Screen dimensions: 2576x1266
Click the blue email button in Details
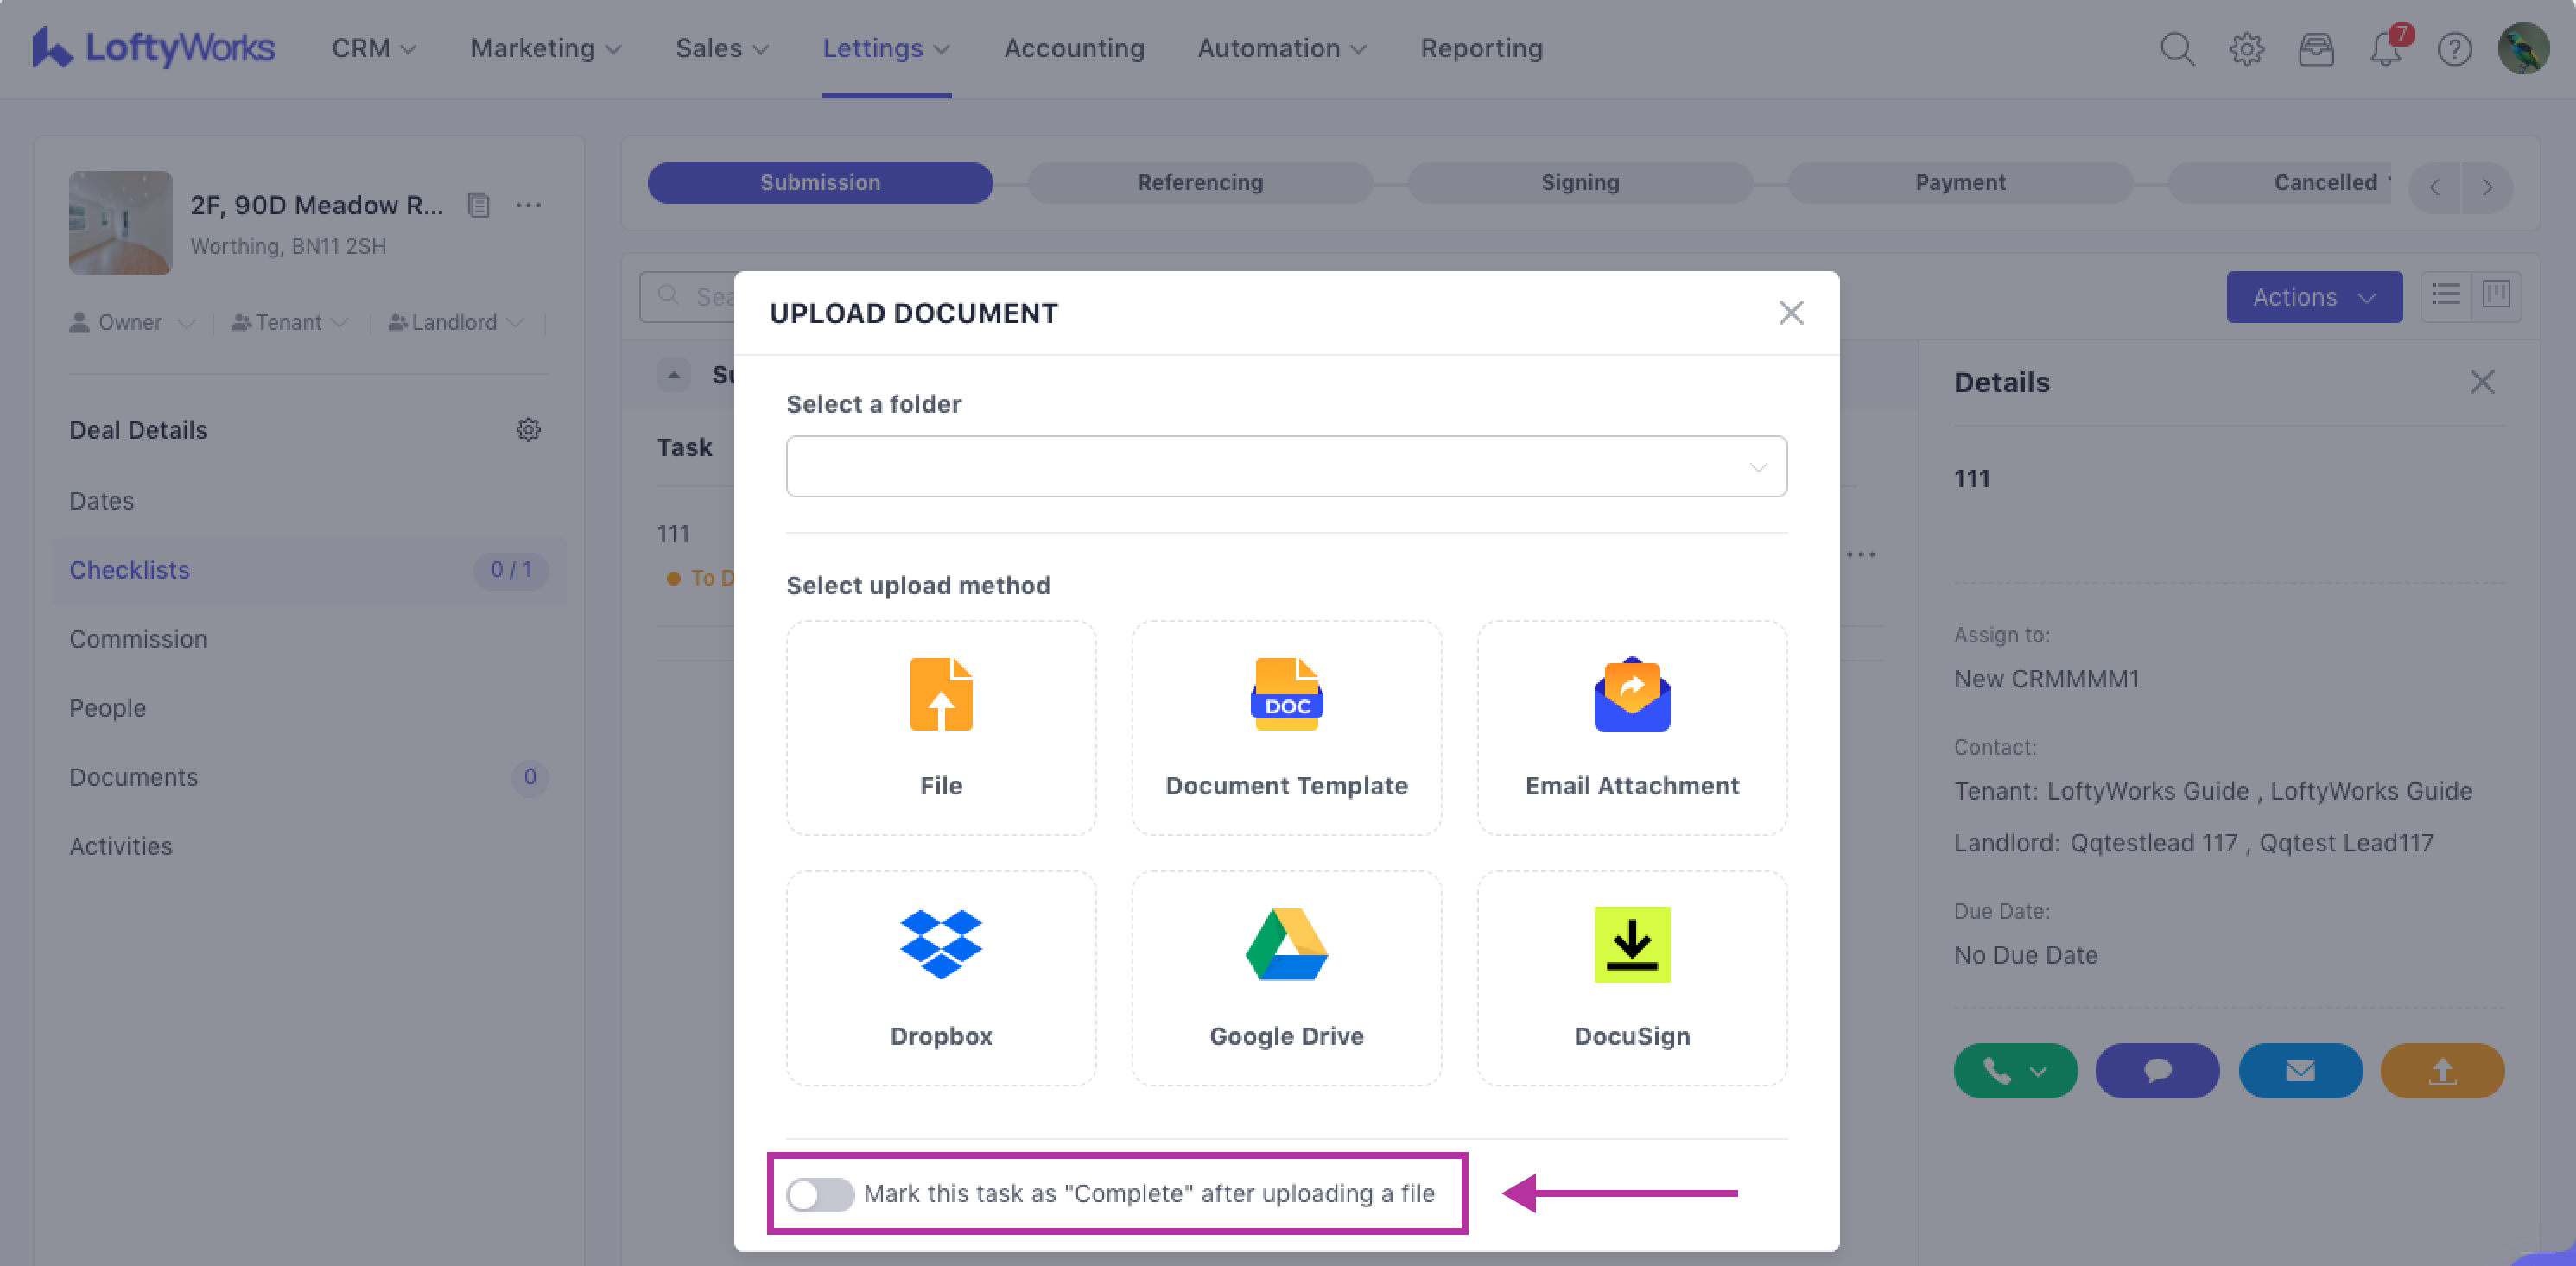click(2299, 1071)
